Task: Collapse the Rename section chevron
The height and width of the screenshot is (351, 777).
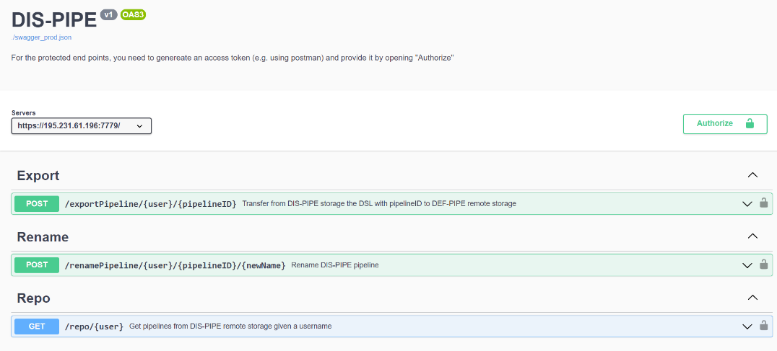Action: [752, 236]
